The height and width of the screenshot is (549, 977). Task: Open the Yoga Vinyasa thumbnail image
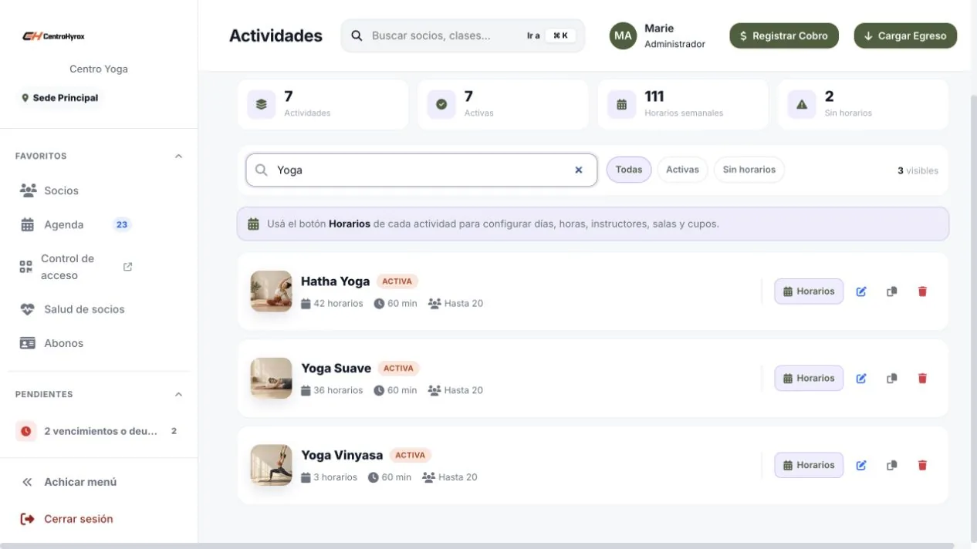point(272,466)
